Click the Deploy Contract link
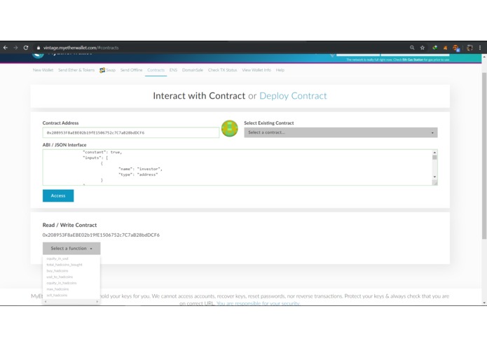This screenshot has width=487, height=346. point(293,96)
